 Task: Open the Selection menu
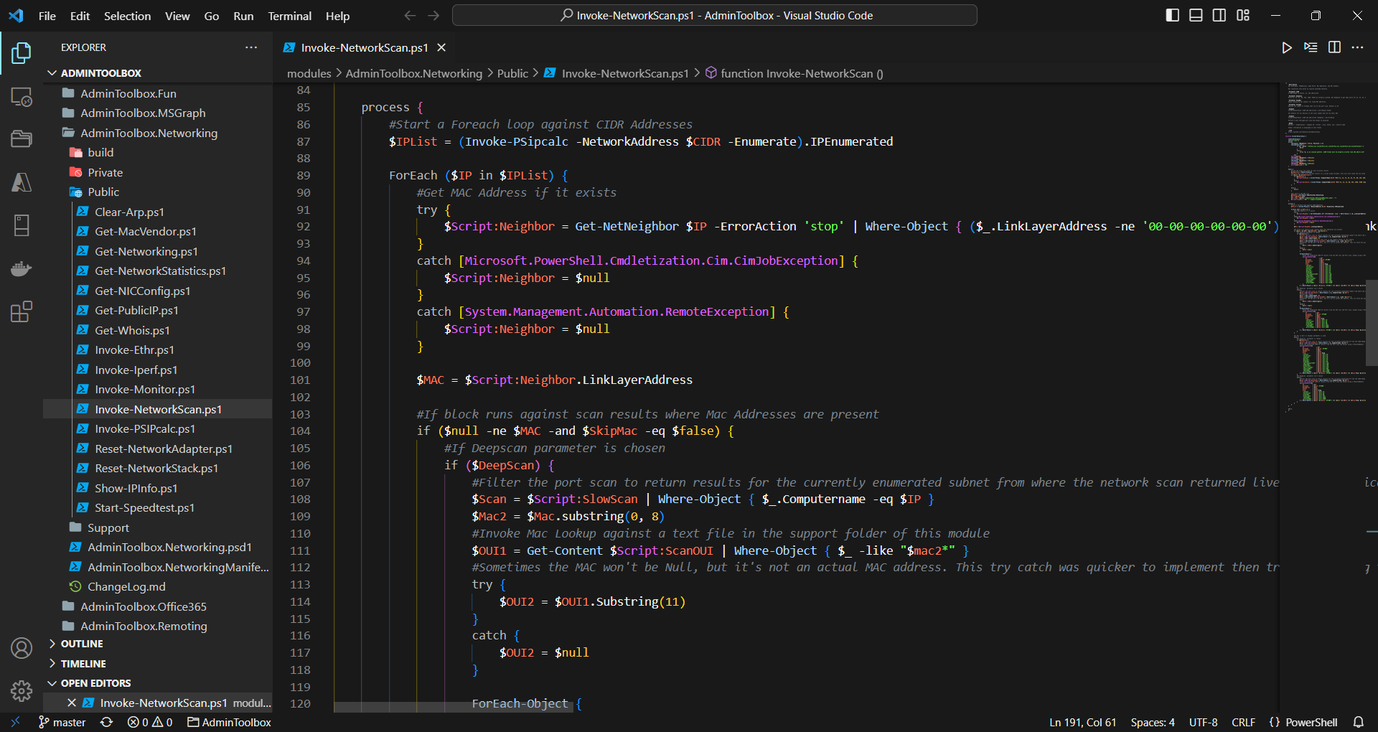pos(127,16)
